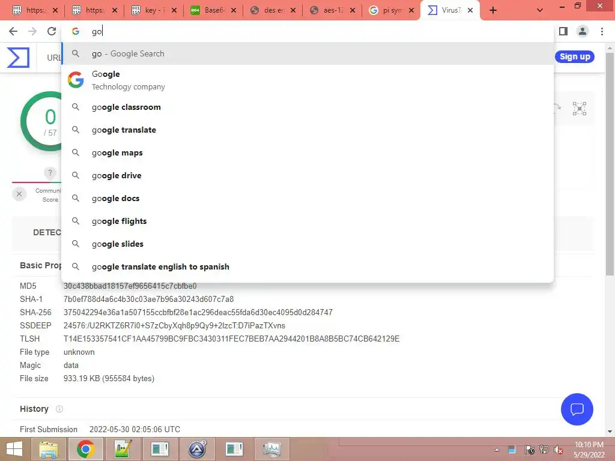Image resolution: width=615 pixels, height=461 pixels.
Task: Open the blue A-circle taskbar application
Action: (197, 449)
